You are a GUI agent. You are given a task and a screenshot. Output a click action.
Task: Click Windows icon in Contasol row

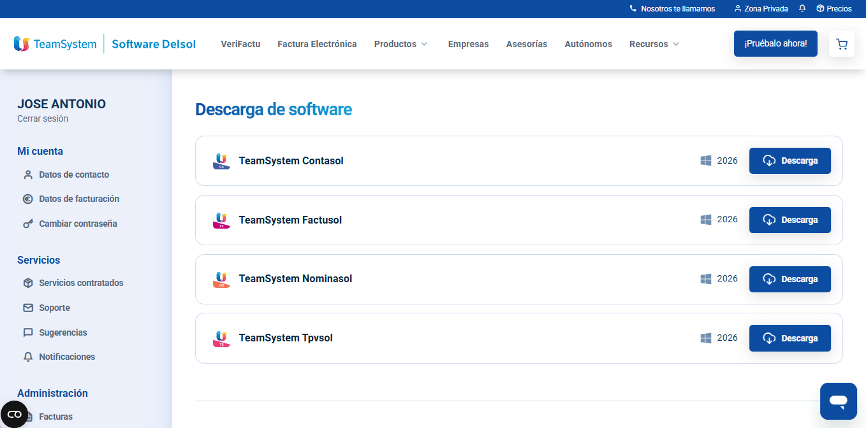706,160
